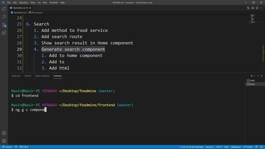The image size is (265, 149).
Task: Click the text 'Add ts'
Action: 57,62
